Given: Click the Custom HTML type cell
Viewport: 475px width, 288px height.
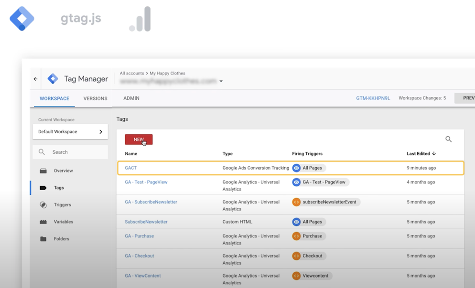Looking at the screenshot, I should click(x=237, y=222).
